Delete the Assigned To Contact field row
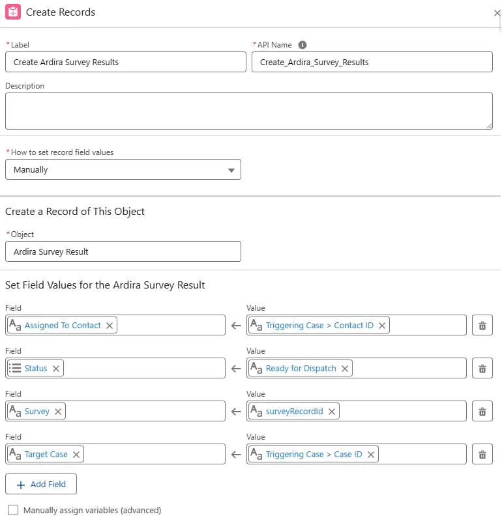 (x=482, y=325)
